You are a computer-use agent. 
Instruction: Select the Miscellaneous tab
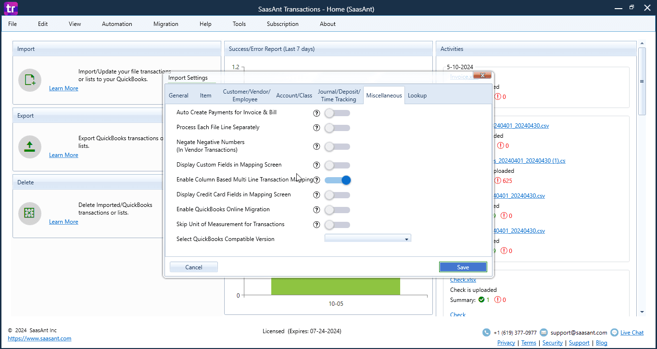[384, 95]
